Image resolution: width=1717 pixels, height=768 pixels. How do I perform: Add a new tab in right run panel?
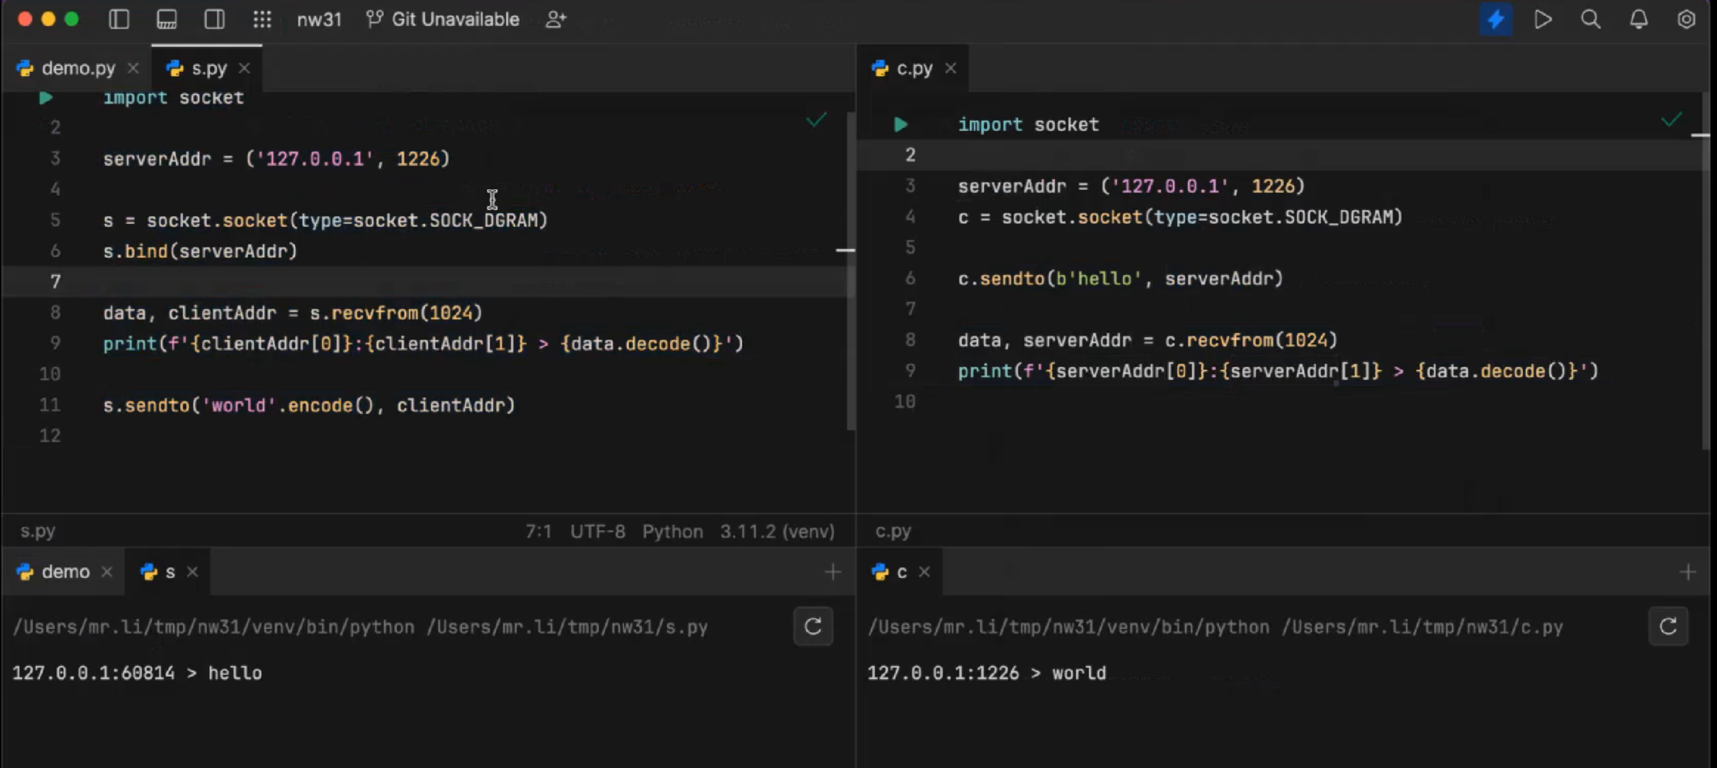1688,572
